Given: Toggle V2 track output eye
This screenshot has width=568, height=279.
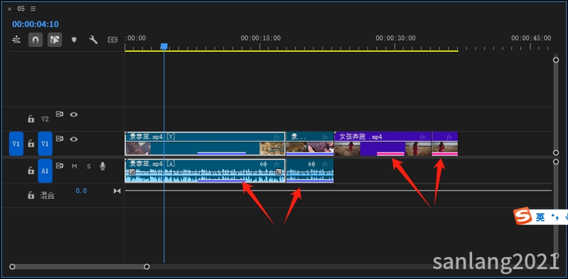Looking at the screenshot, I should tap(74, 115).
